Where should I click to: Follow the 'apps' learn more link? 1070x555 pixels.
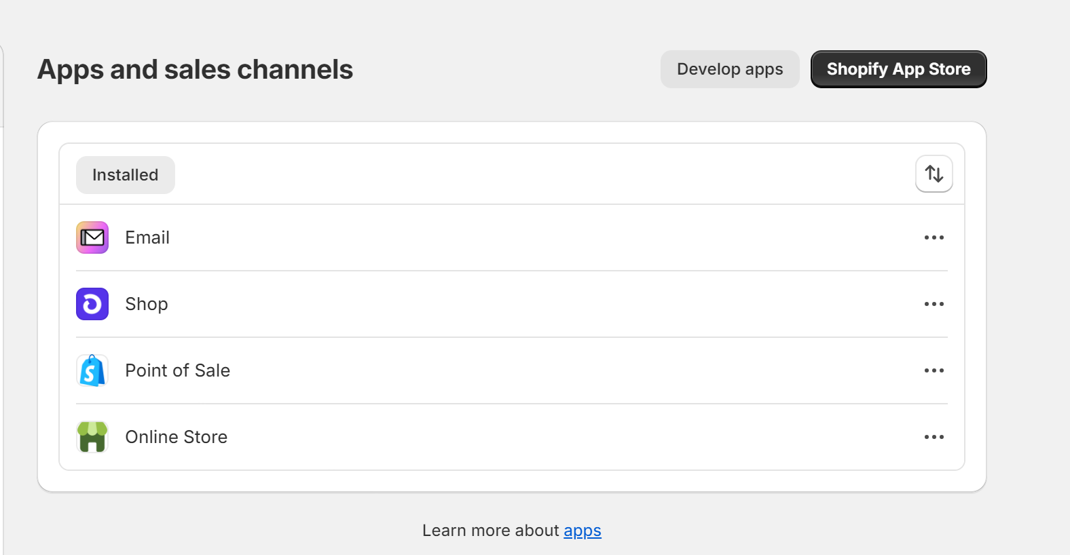pos(583,531)
